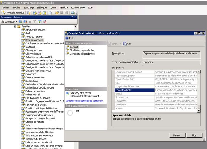This screenshot has width=207, height=149.
Task: Click the Types de cibles applicables field
Action: point(172,63)
